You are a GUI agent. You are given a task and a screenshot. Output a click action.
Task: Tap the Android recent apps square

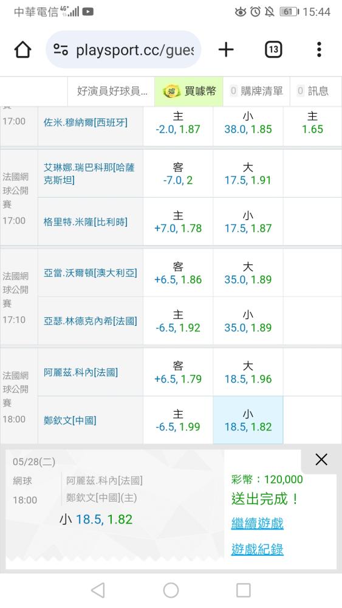pyautogui.click(x=244, y=590)
